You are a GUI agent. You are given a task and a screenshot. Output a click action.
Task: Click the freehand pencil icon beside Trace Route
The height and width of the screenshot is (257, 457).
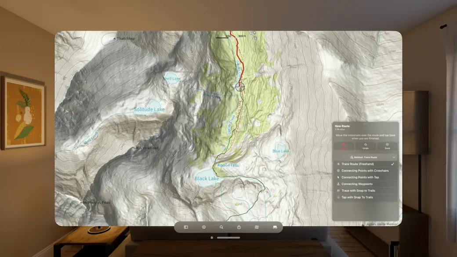(338, 163)
